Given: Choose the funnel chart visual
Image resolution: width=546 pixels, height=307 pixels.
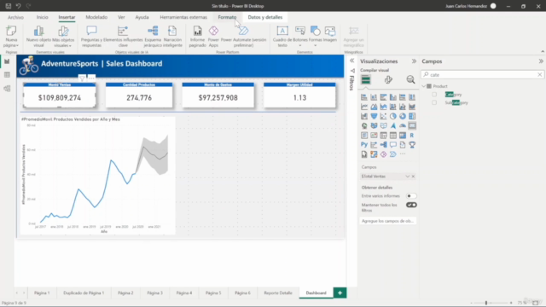Looking at the screenshot, I should click(374, 116).
